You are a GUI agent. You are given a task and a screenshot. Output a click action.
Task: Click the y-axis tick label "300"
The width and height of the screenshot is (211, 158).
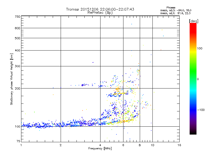click(x=18, y=66)
